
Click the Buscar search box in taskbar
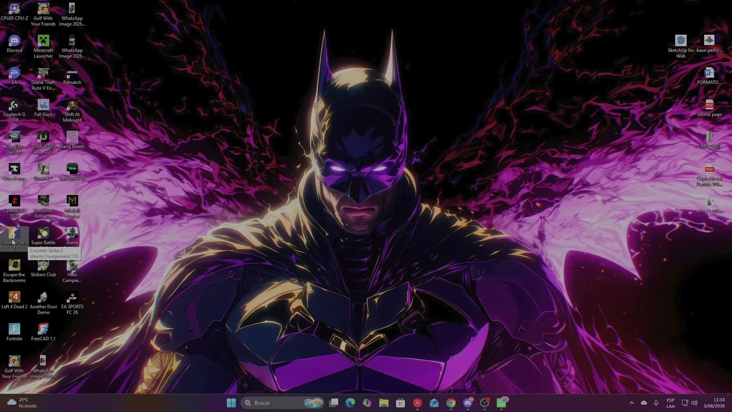[x=283, y=403]
